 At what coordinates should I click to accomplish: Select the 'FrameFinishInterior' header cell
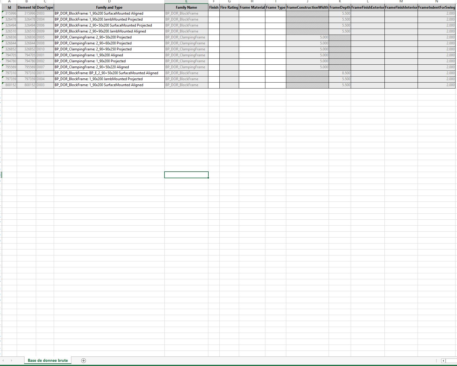401,7
